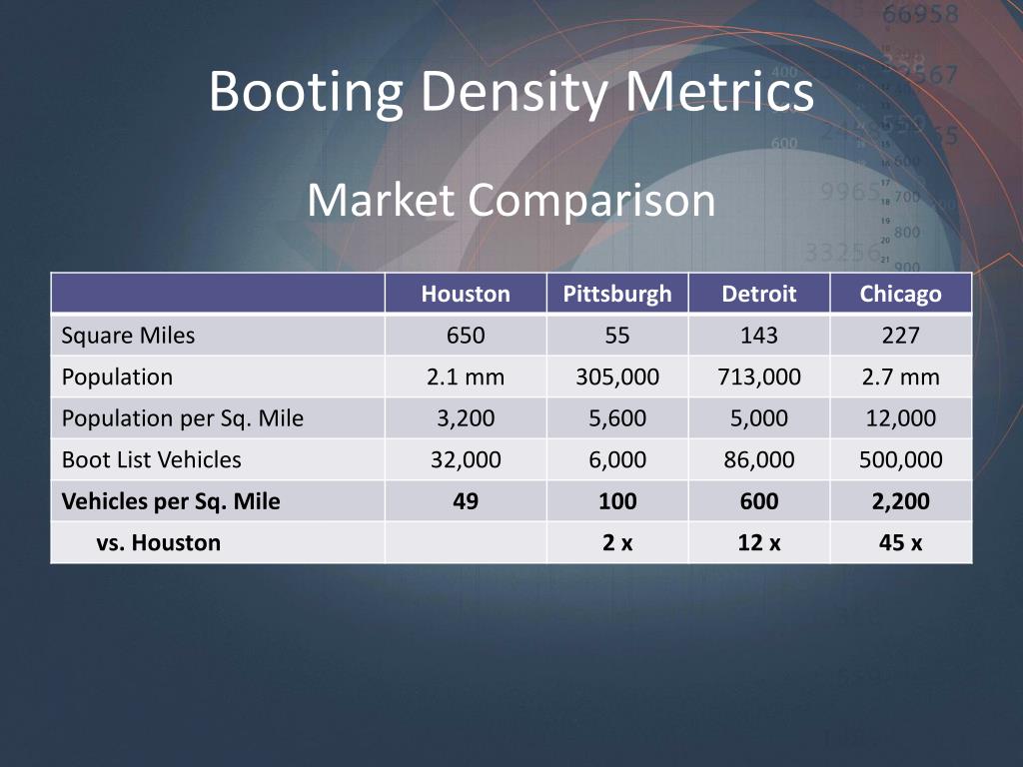Click the Pittsburgh column header
The width and height of the screenshot is (1023, 767).
[617, 294]
